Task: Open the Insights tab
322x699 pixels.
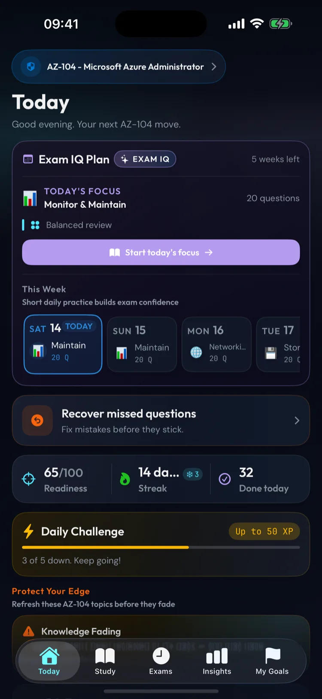Action: pos(217,661)
